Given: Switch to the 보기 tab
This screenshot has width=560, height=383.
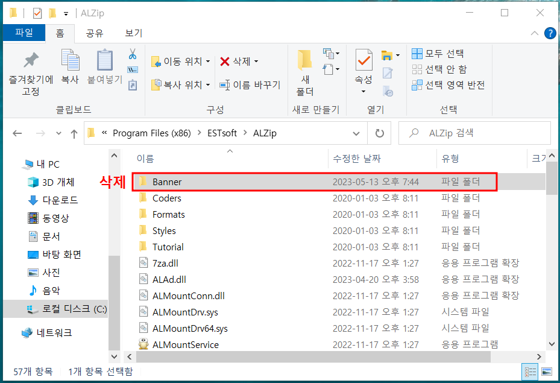Looking at the screenshot, I should coord(134,33).
